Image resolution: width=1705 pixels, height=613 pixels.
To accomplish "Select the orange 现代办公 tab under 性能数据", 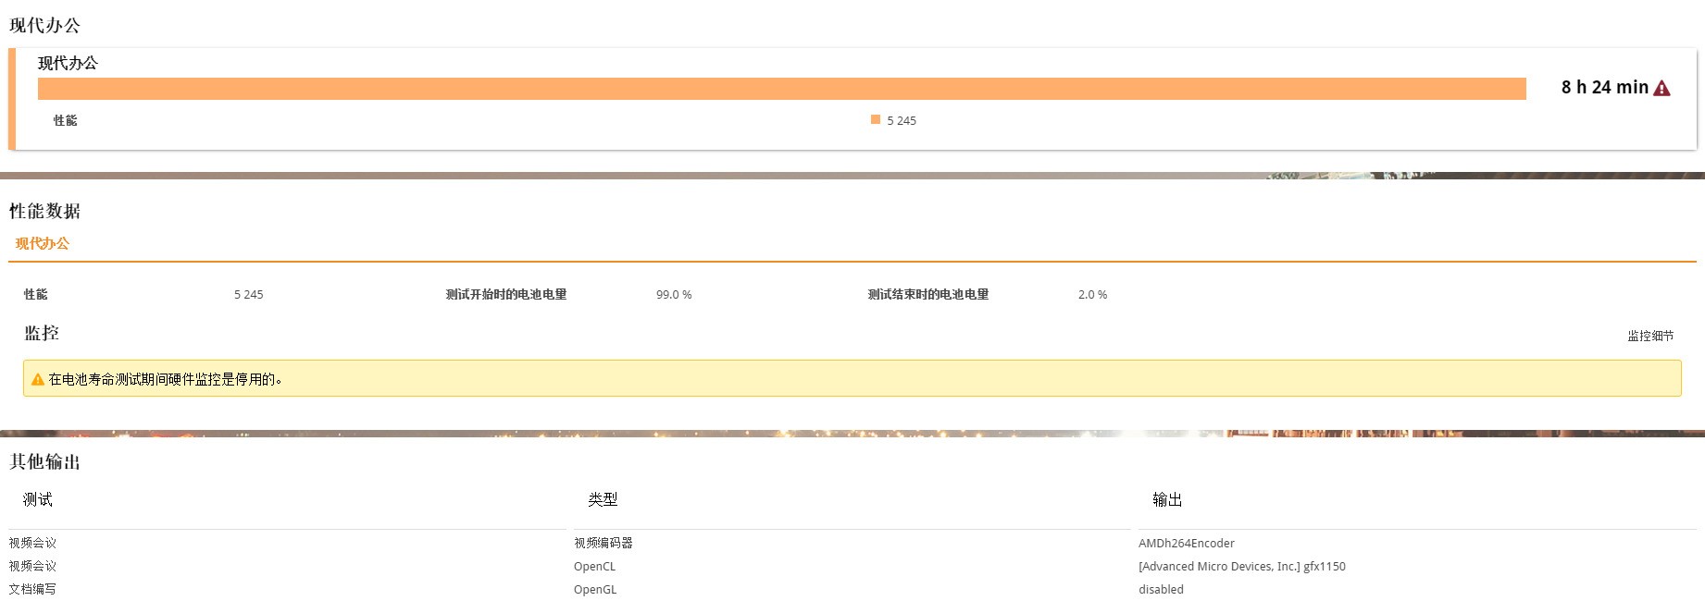I will coord(42,243).
